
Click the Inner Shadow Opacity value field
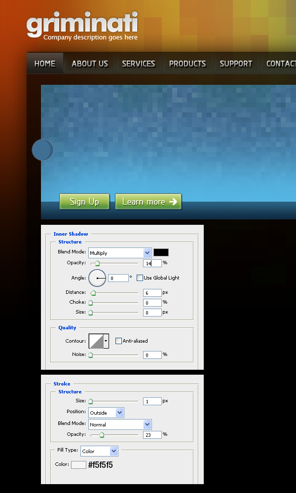click(152, 263)
